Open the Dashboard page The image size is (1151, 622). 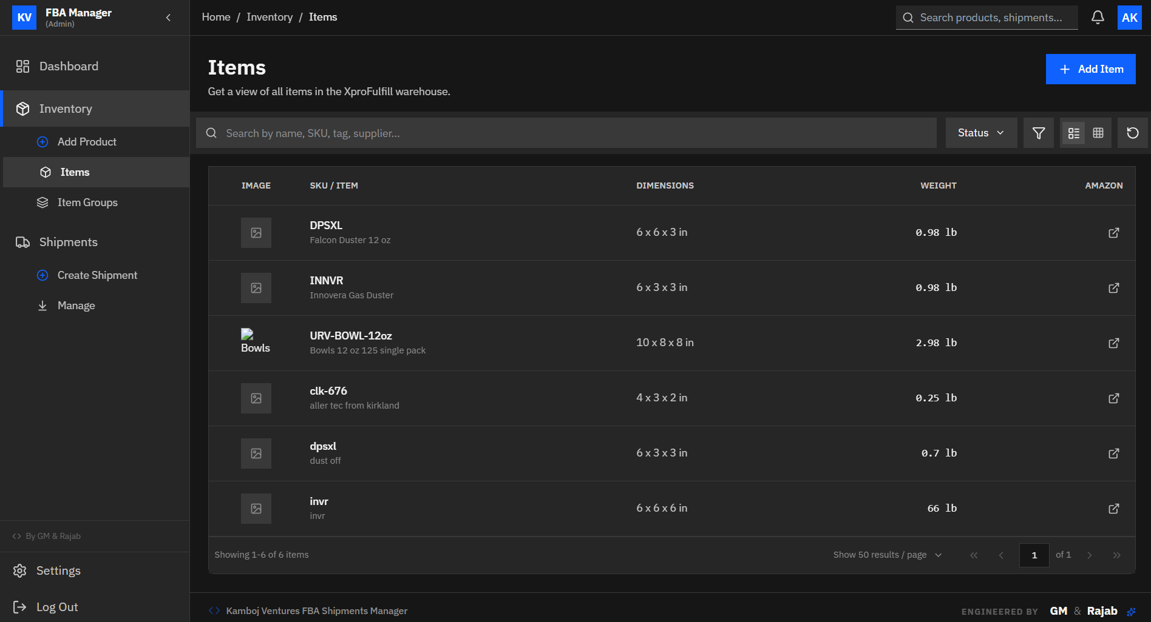(95, 66)
